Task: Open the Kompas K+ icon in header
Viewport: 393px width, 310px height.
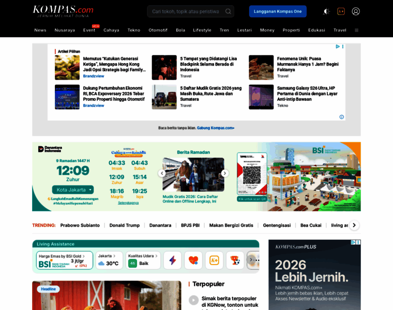Action: click(x=341, y=11)
